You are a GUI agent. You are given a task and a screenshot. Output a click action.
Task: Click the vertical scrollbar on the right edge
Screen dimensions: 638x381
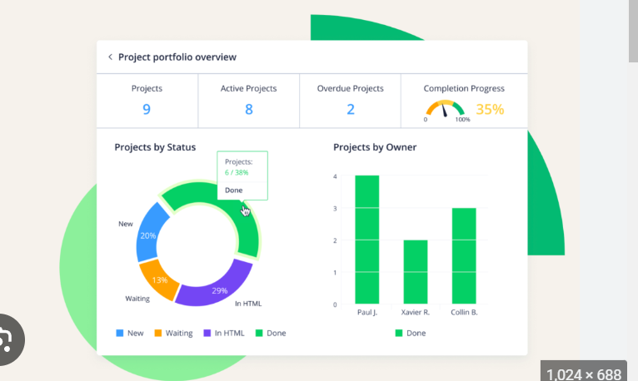click(x=633, y=33)
